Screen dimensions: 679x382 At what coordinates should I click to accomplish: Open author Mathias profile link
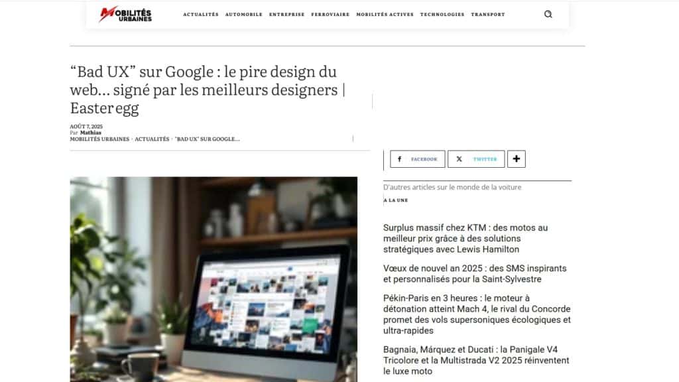point(90,133)
